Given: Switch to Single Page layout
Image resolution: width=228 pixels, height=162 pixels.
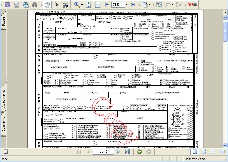Looking at the screenshot, I should (x=195, y=152).
